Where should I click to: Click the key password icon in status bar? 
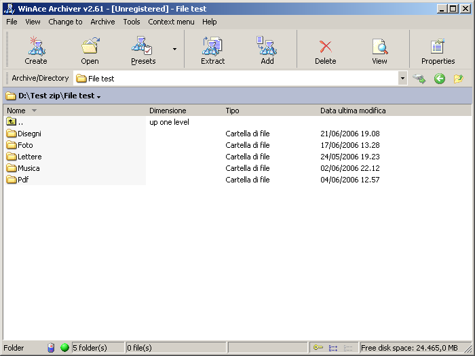(318, 347)
